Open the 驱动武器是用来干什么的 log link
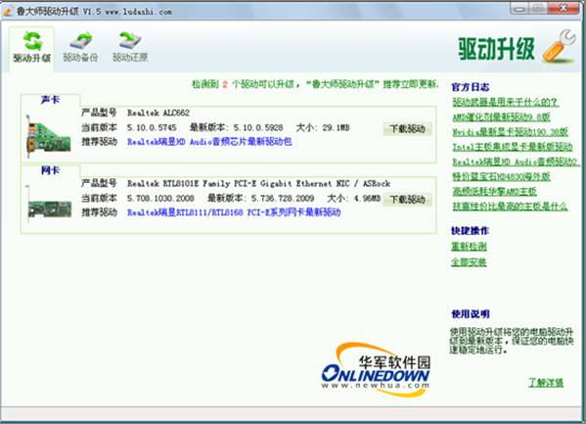 506,102
